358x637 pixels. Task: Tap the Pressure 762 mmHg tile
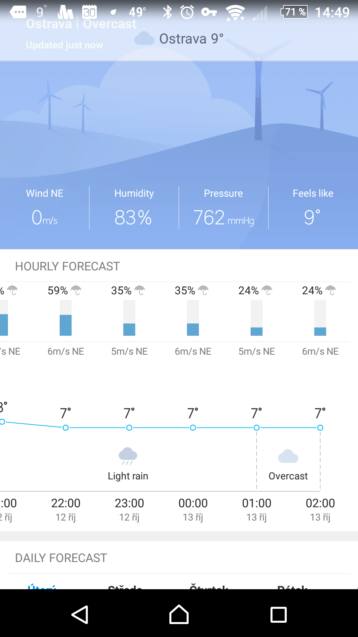click(x=224, y=208)
